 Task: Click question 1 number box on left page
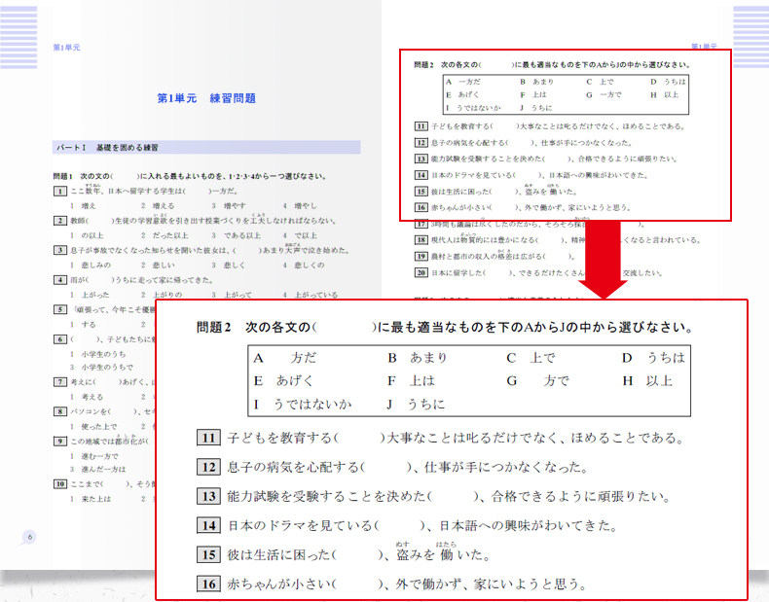click(x=59, y=192)
